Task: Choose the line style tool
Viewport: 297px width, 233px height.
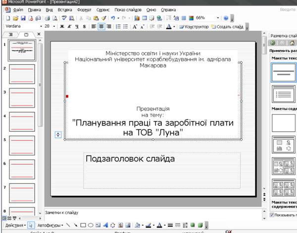Action: (170, 225)
